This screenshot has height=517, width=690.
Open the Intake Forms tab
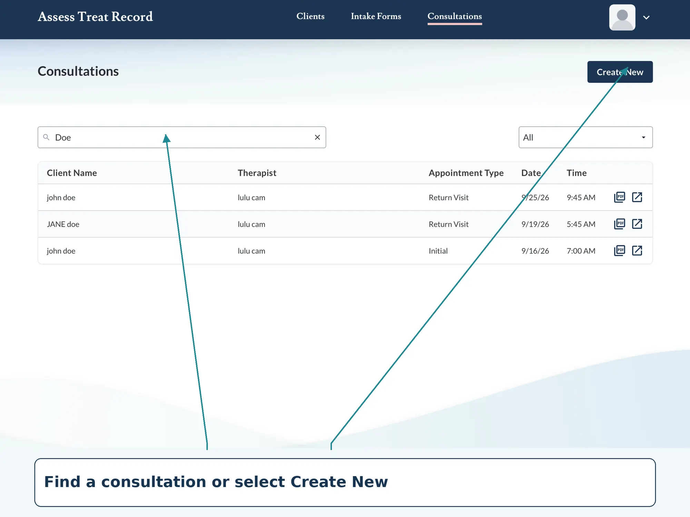pyautogui.click(x=376, y=16)
